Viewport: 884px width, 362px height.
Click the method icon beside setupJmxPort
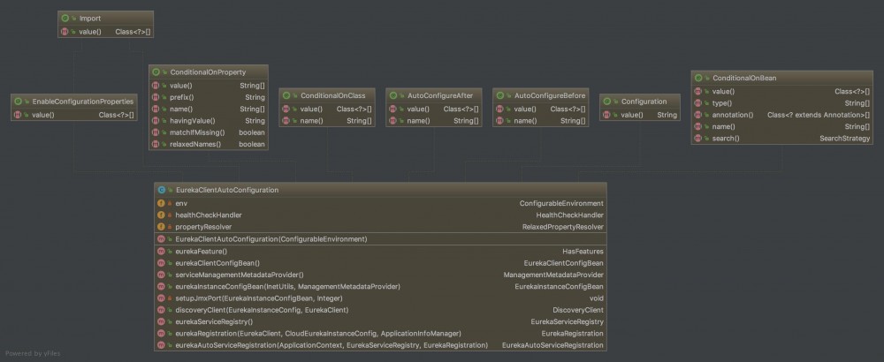click(161, 298)
